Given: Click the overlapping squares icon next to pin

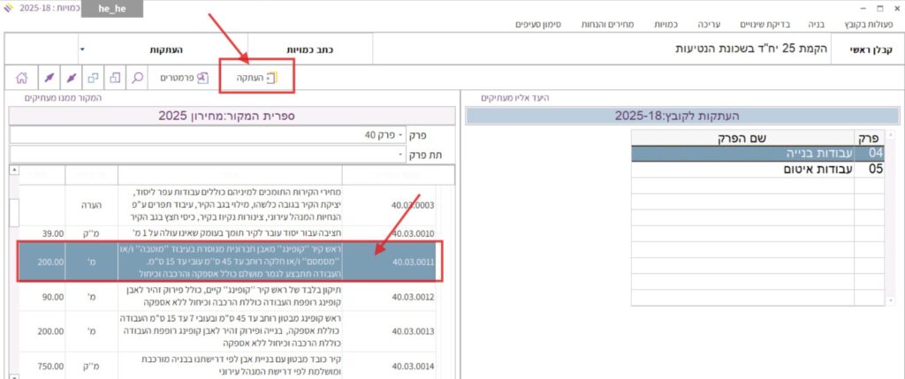Looking at the screenshot, I should 94,78.
